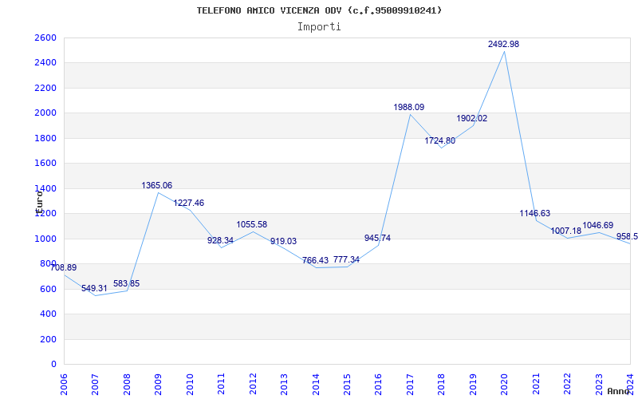Select the 549.31 data label
Image resolution: width=638 pixels, height=399 pixels.
pyautogui.click(x=94, y=288)
